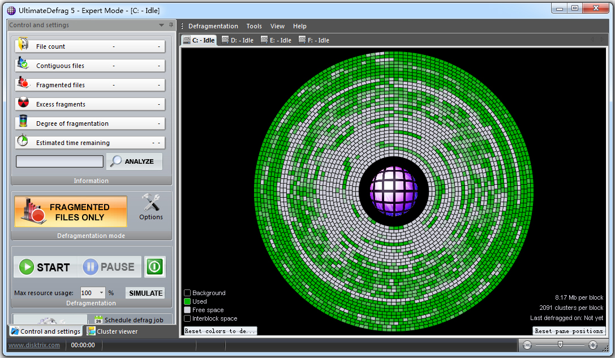Click the zoom slider handle

pos(560,344)
